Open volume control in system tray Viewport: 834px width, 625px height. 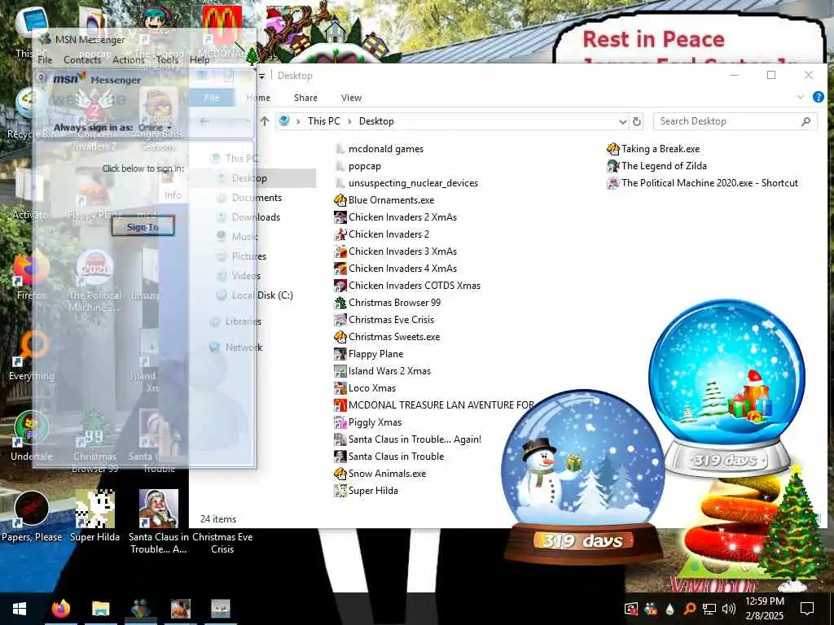728,609
